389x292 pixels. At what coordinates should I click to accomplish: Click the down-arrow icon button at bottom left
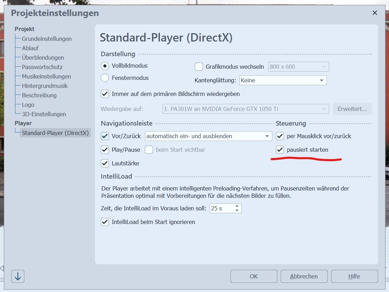click(18, 276)
